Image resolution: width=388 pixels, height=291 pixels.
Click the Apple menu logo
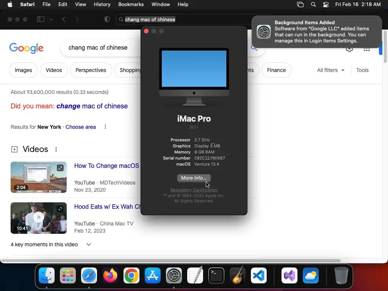pos(10,5)
